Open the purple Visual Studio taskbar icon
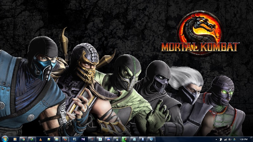 83,139
